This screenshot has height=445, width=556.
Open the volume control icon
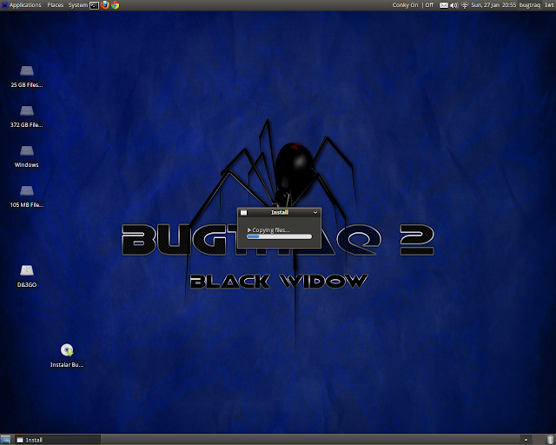coord(453,5)
